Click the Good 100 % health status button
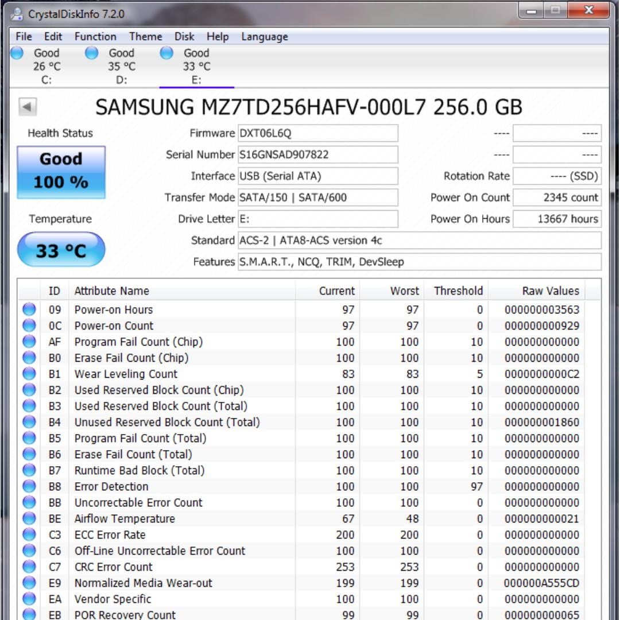Image resolution: width=620 pixels, height=620 pixels. click(x=61, y=172)
